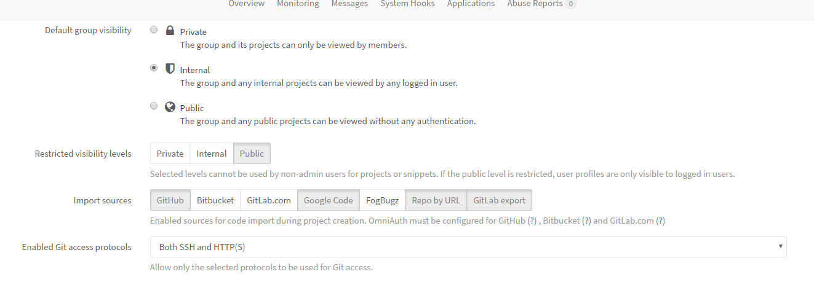The width and height of the screenshot is (814, 290).
Task: Select the Public group visibility radio button
Action: coord(154,106)
